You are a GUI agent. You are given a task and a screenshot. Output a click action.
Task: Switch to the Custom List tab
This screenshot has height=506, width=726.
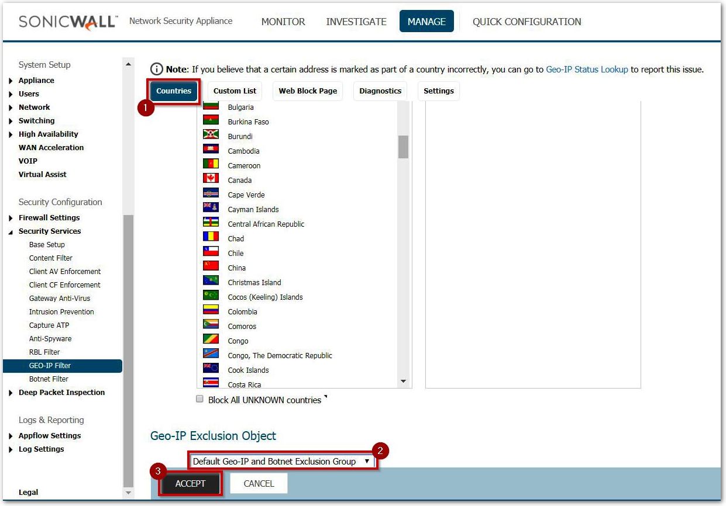(235, 91)
